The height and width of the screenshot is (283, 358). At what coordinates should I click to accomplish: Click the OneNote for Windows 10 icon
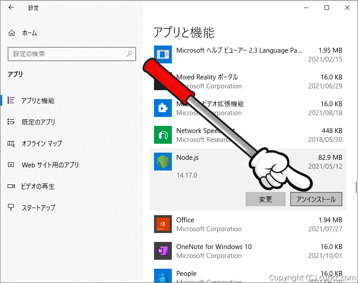coord(163,251)
